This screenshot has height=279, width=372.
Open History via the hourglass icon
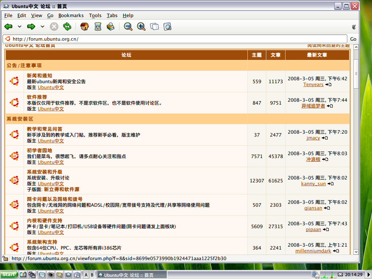[98, 27]
